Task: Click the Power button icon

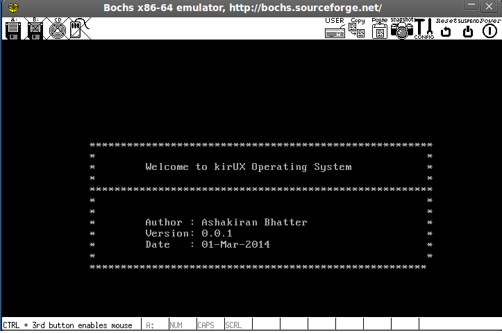Action: click(x=492, y=28)
